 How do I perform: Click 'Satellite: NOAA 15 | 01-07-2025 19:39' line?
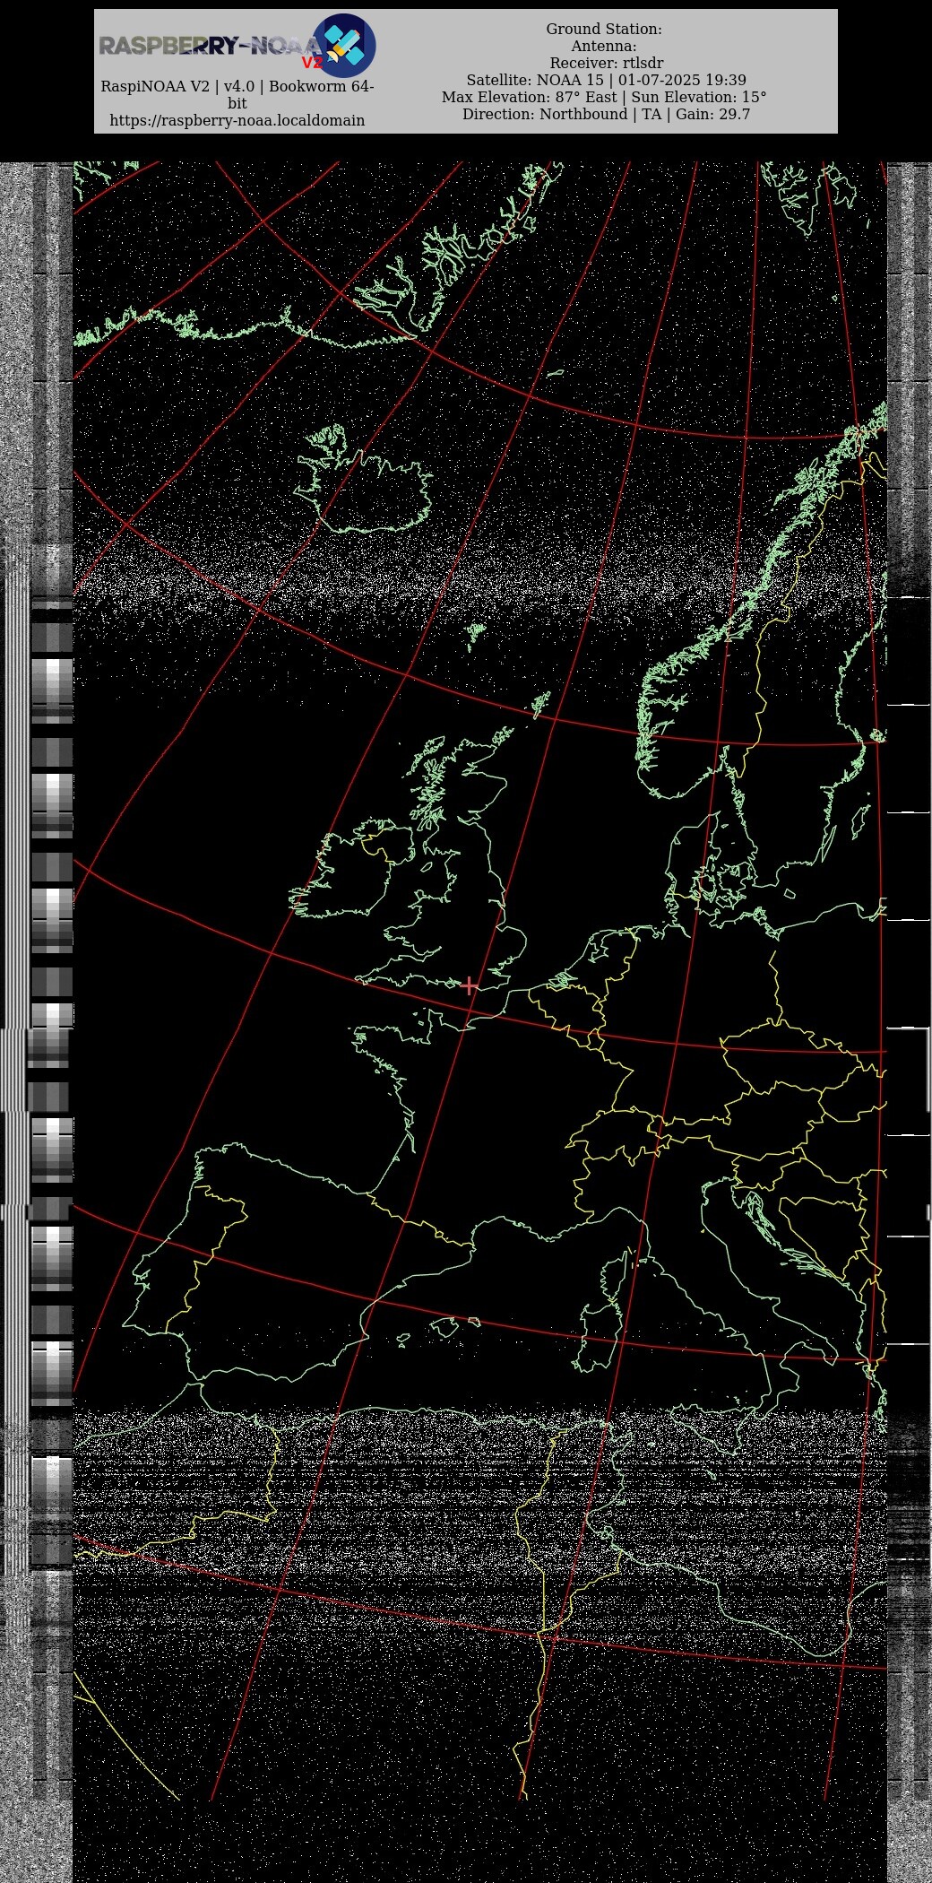(x=606, y=80)
